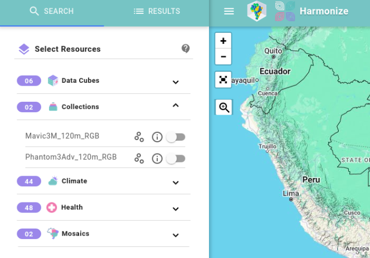Expand the Climate section
Image resolution: width=370 pixels, height=258 pixels.
176,183
